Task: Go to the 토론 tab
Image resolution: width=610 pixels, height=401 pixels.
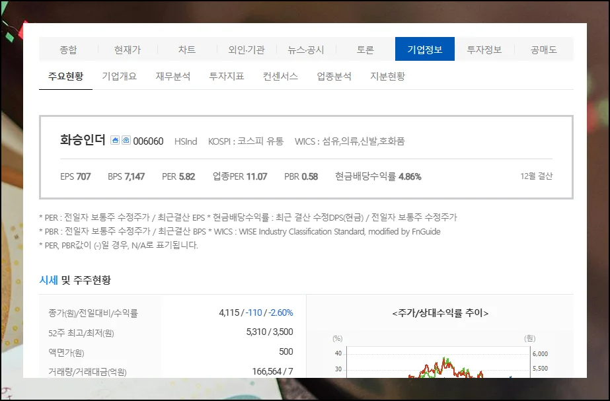Action: tap(365, 48)
